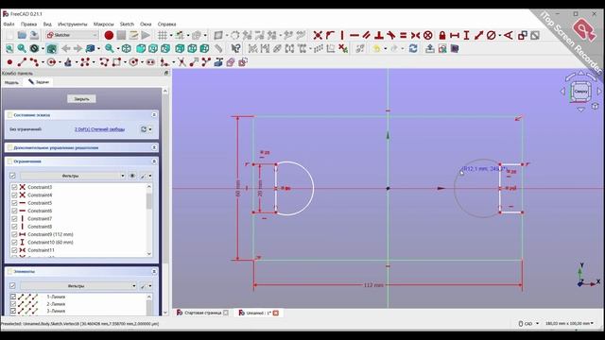This screenshot has height=340, width=605.
Task: Toggle checkbox beside constraints Фильтры filter
Action: (x=12, y=176)
